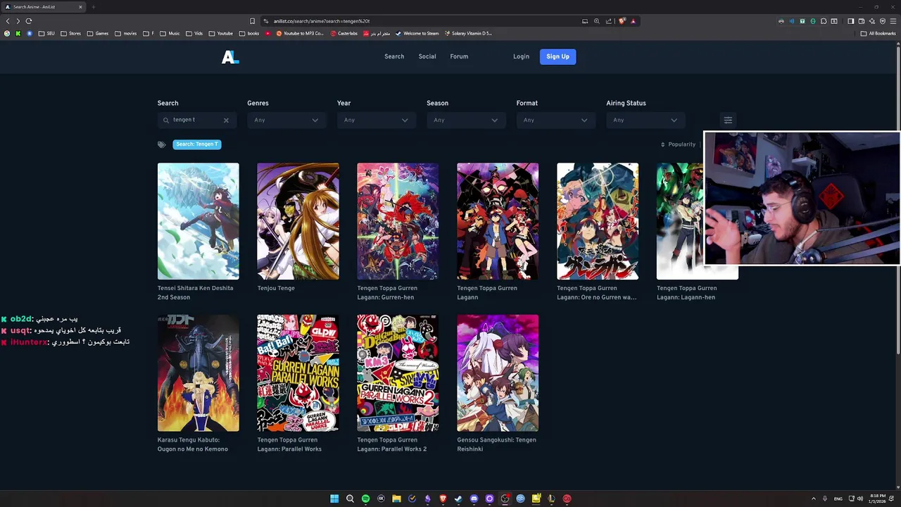Click the zoom magnifier icon in address bar
Viewport: 901px width, 507px height.
tap(597, 21)
